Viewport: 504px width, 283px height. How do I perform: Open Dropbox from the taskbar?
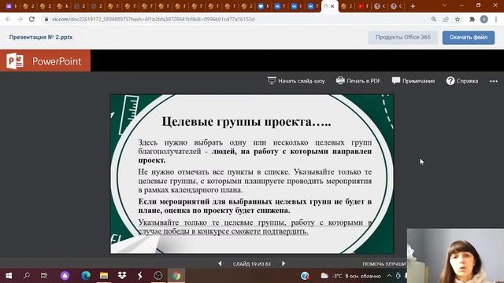pyautogui.click(x=122, y=276)
